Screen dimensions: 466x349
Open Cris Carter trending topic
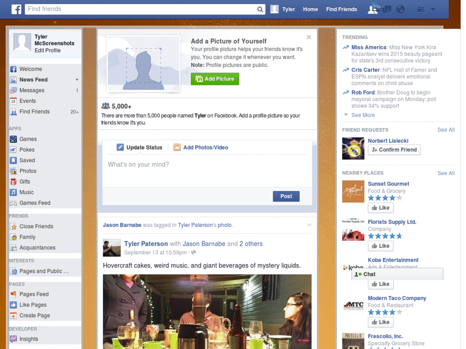point(365,70)
